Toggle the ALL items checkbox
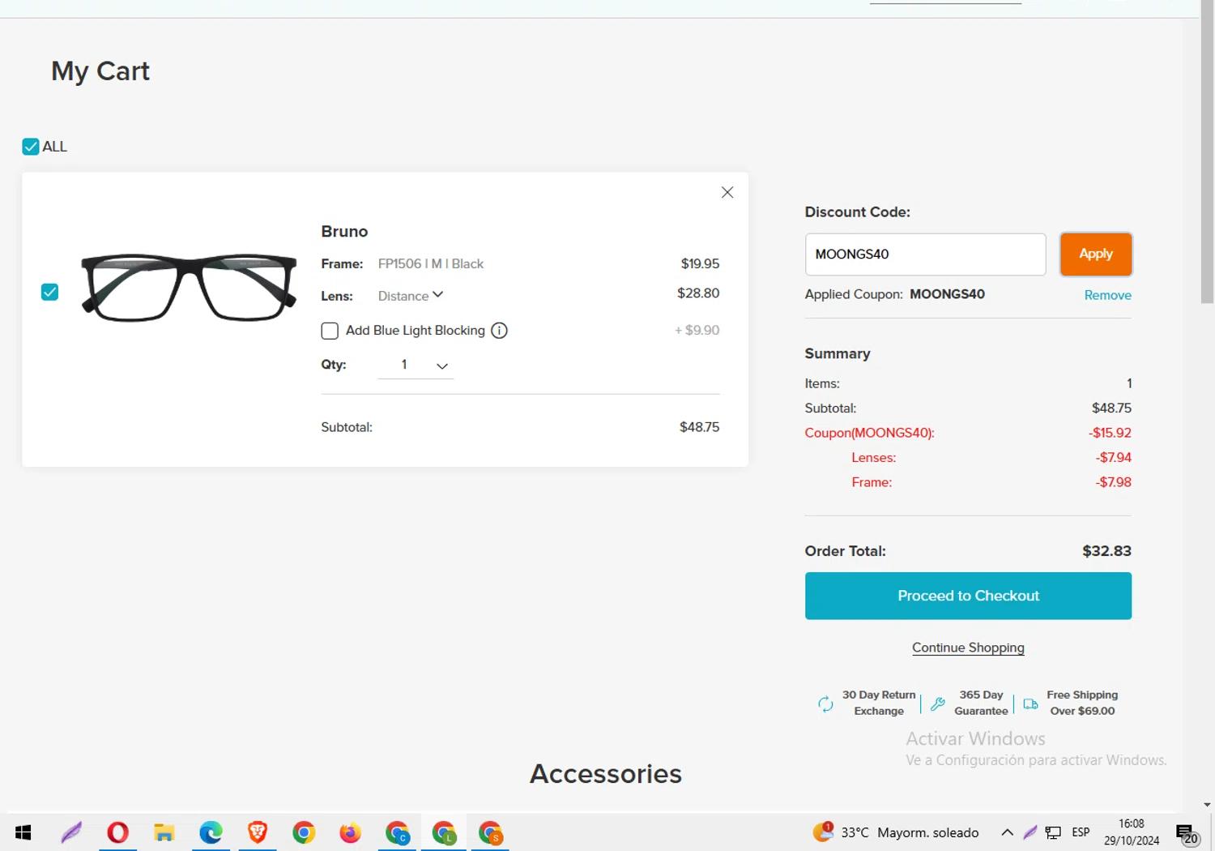 coord(31,147)
